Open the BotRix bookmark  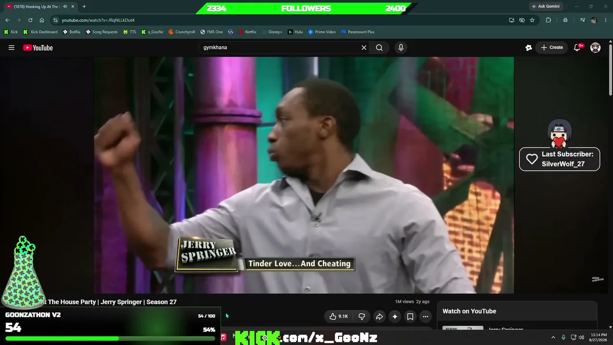point(72,32)
